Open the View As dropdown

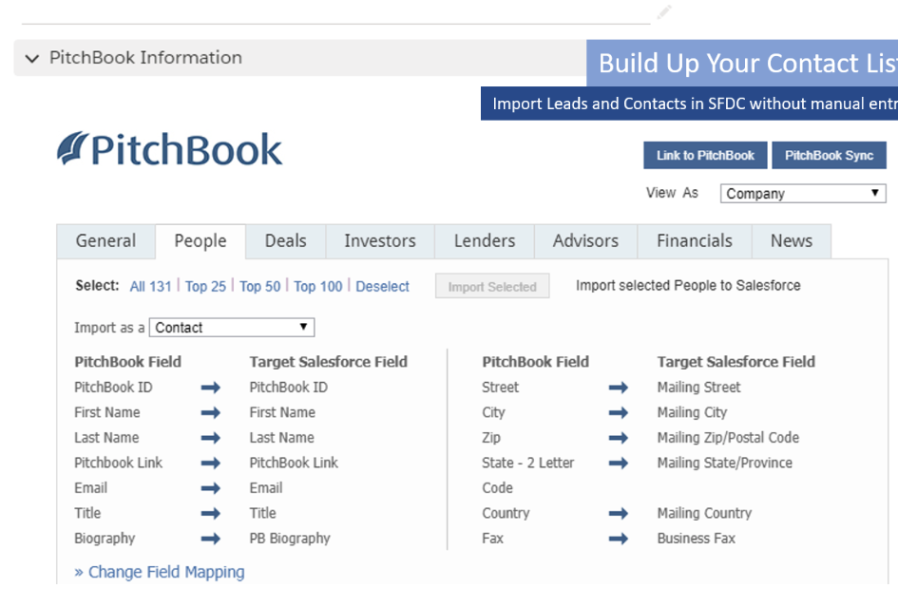802,193
